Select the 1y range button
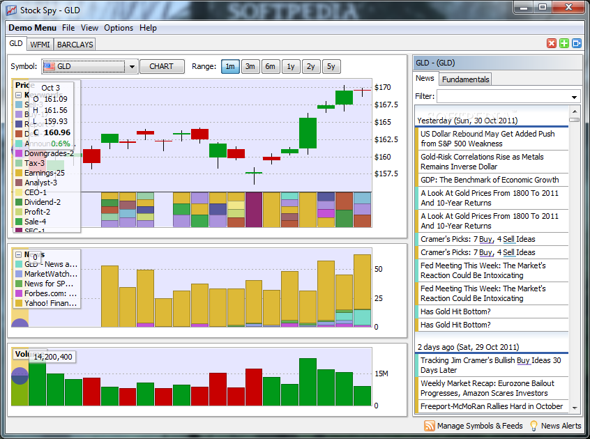 [x=291, y=66]
